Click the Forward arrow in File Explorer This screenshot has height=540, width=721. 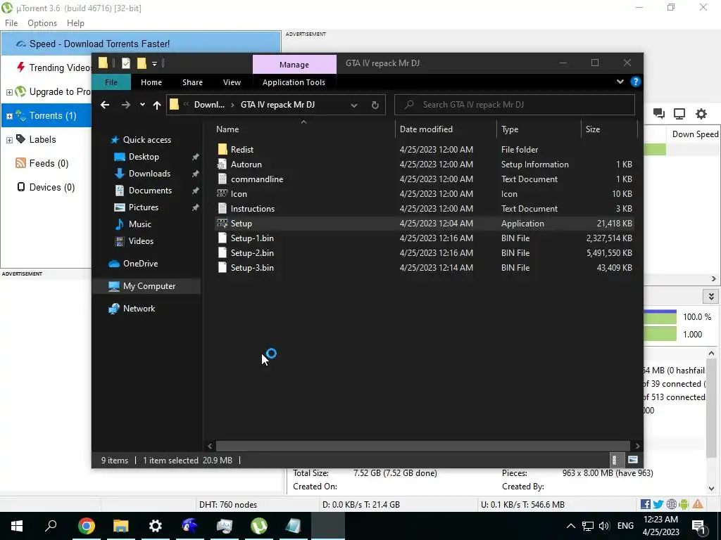point(125,105)
